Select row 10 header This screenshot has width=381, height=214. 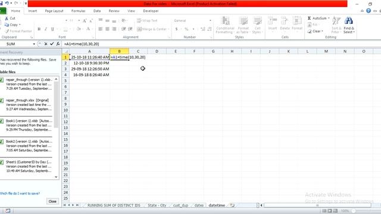coord(65,110)
